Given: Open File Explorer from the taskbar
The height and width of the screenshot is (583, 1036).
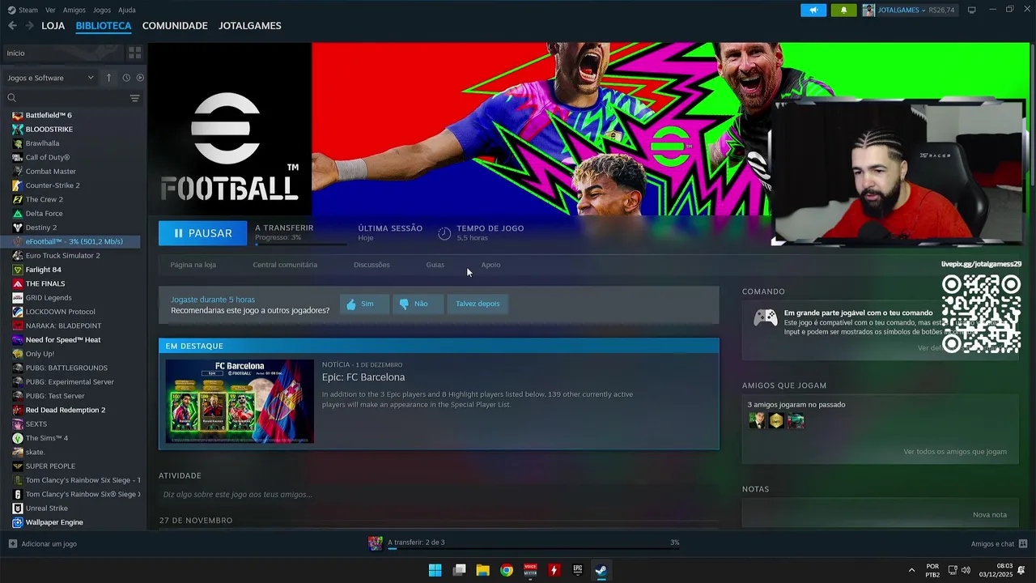Looking at the screenshot, I should [482, 570].
